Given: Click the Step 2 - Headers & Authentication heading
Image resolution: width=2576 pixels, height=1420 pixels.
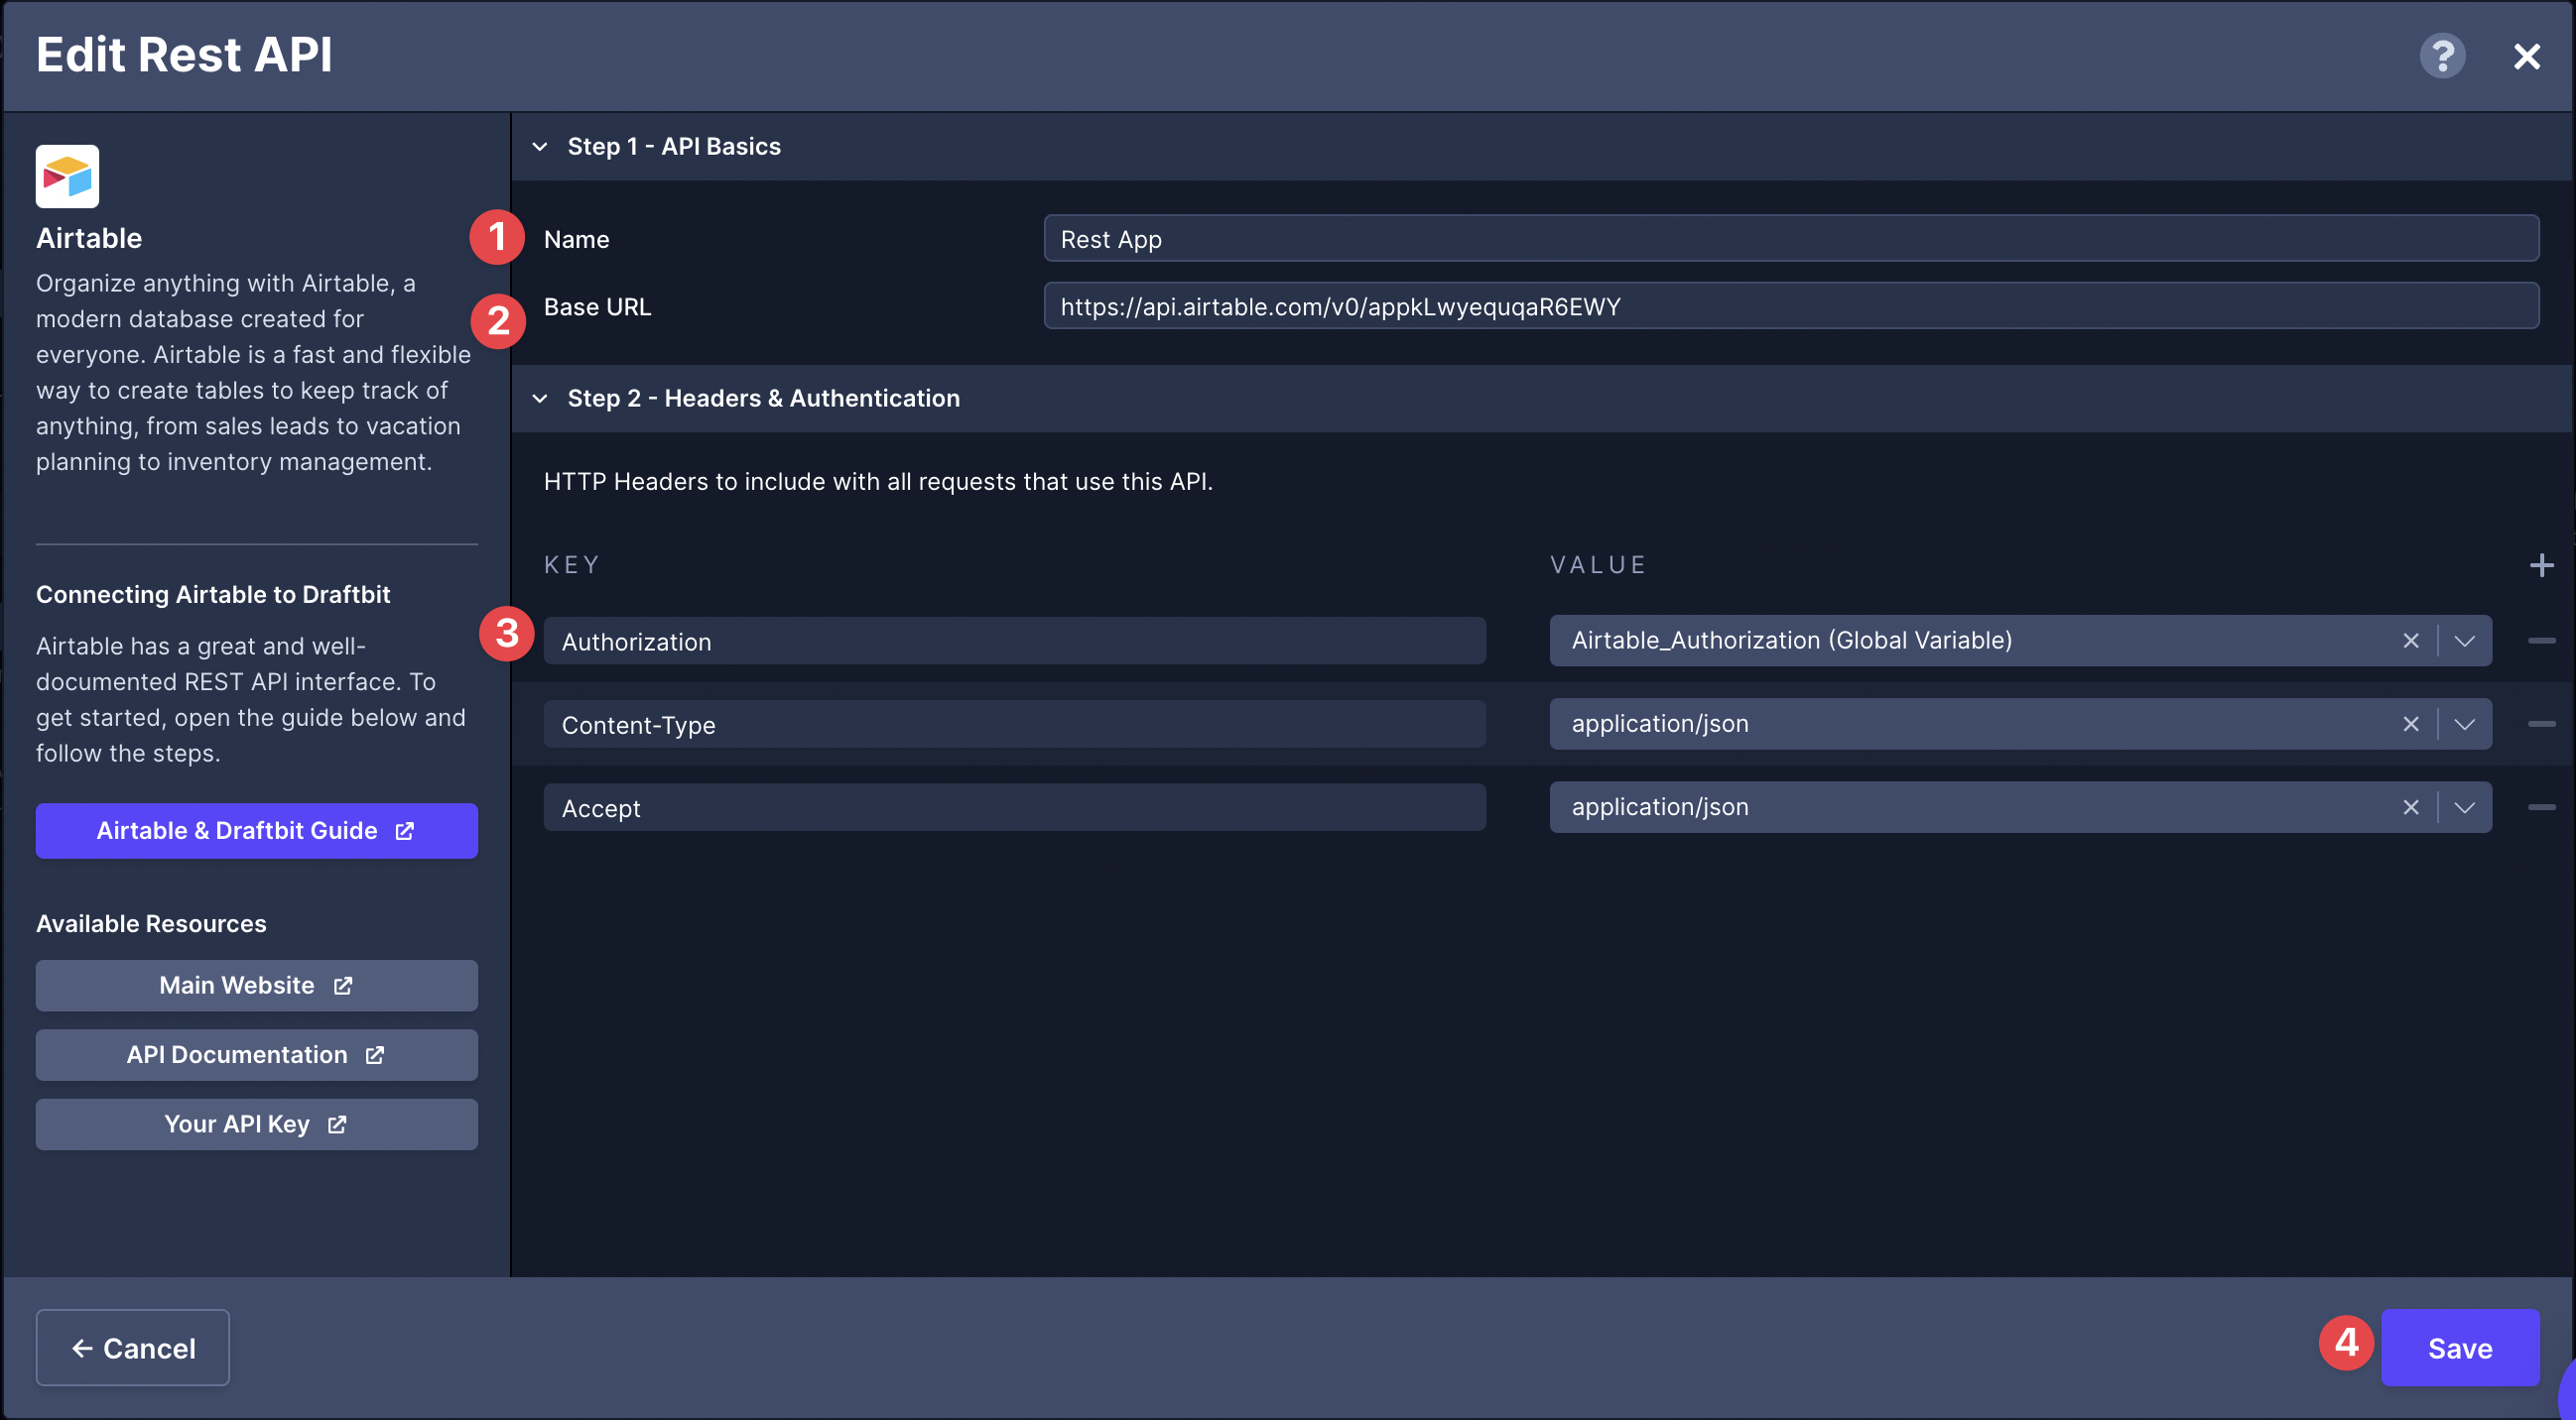Looking at the screenshot, I should pyautogui.click(x=763, y=399).
